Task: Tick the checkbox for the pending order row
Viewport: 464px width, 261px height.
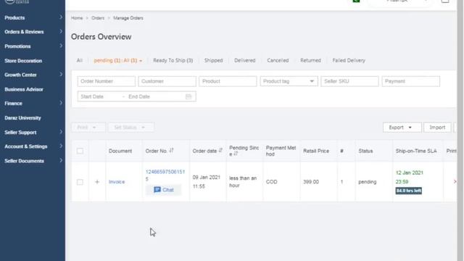Action: coord(80,182)
